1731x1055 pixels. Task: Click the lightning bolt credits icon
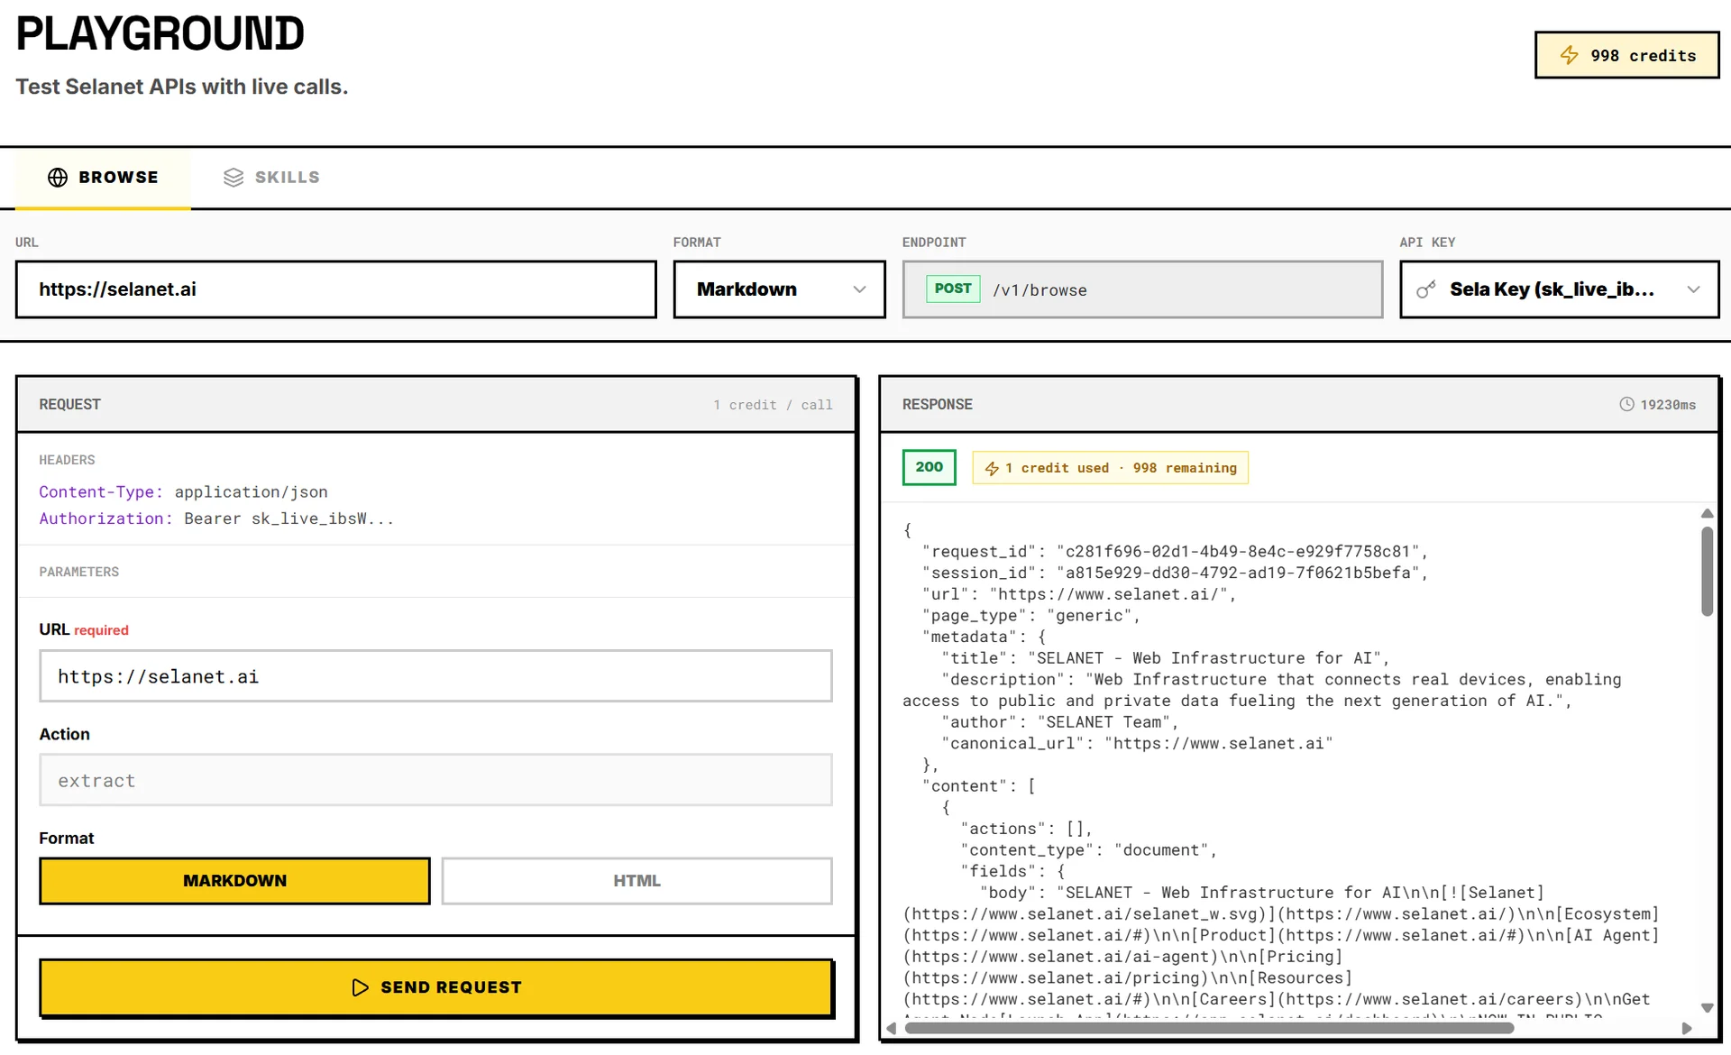click(1570, 55)
